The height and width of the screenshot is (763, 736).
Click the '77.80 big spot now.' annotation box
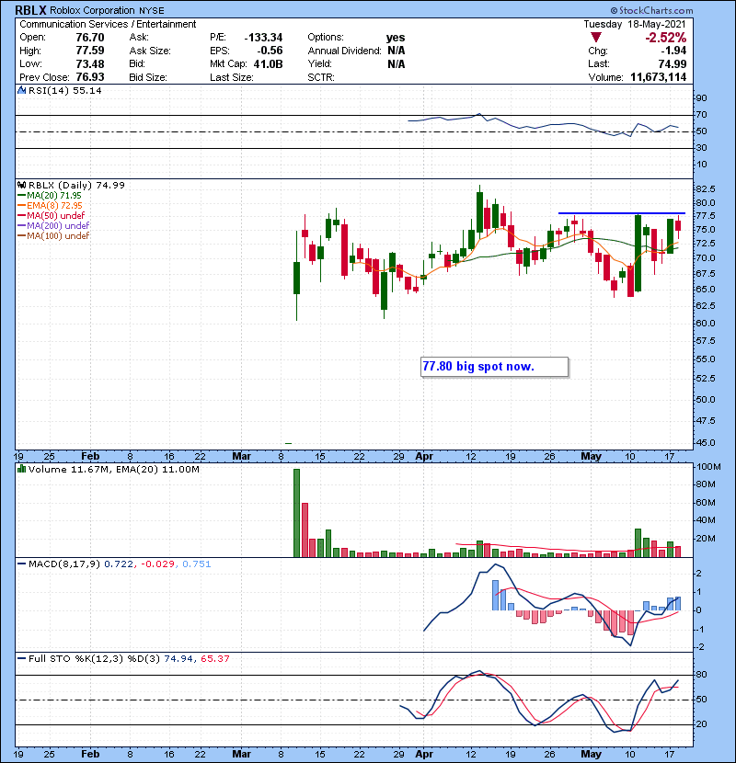click(x=490, y=367)
